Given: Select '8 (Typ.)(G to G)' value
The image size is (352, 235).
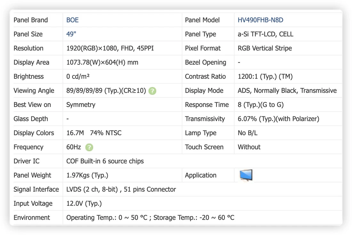Looking at the screenshot, I should [x=260, y=105].
